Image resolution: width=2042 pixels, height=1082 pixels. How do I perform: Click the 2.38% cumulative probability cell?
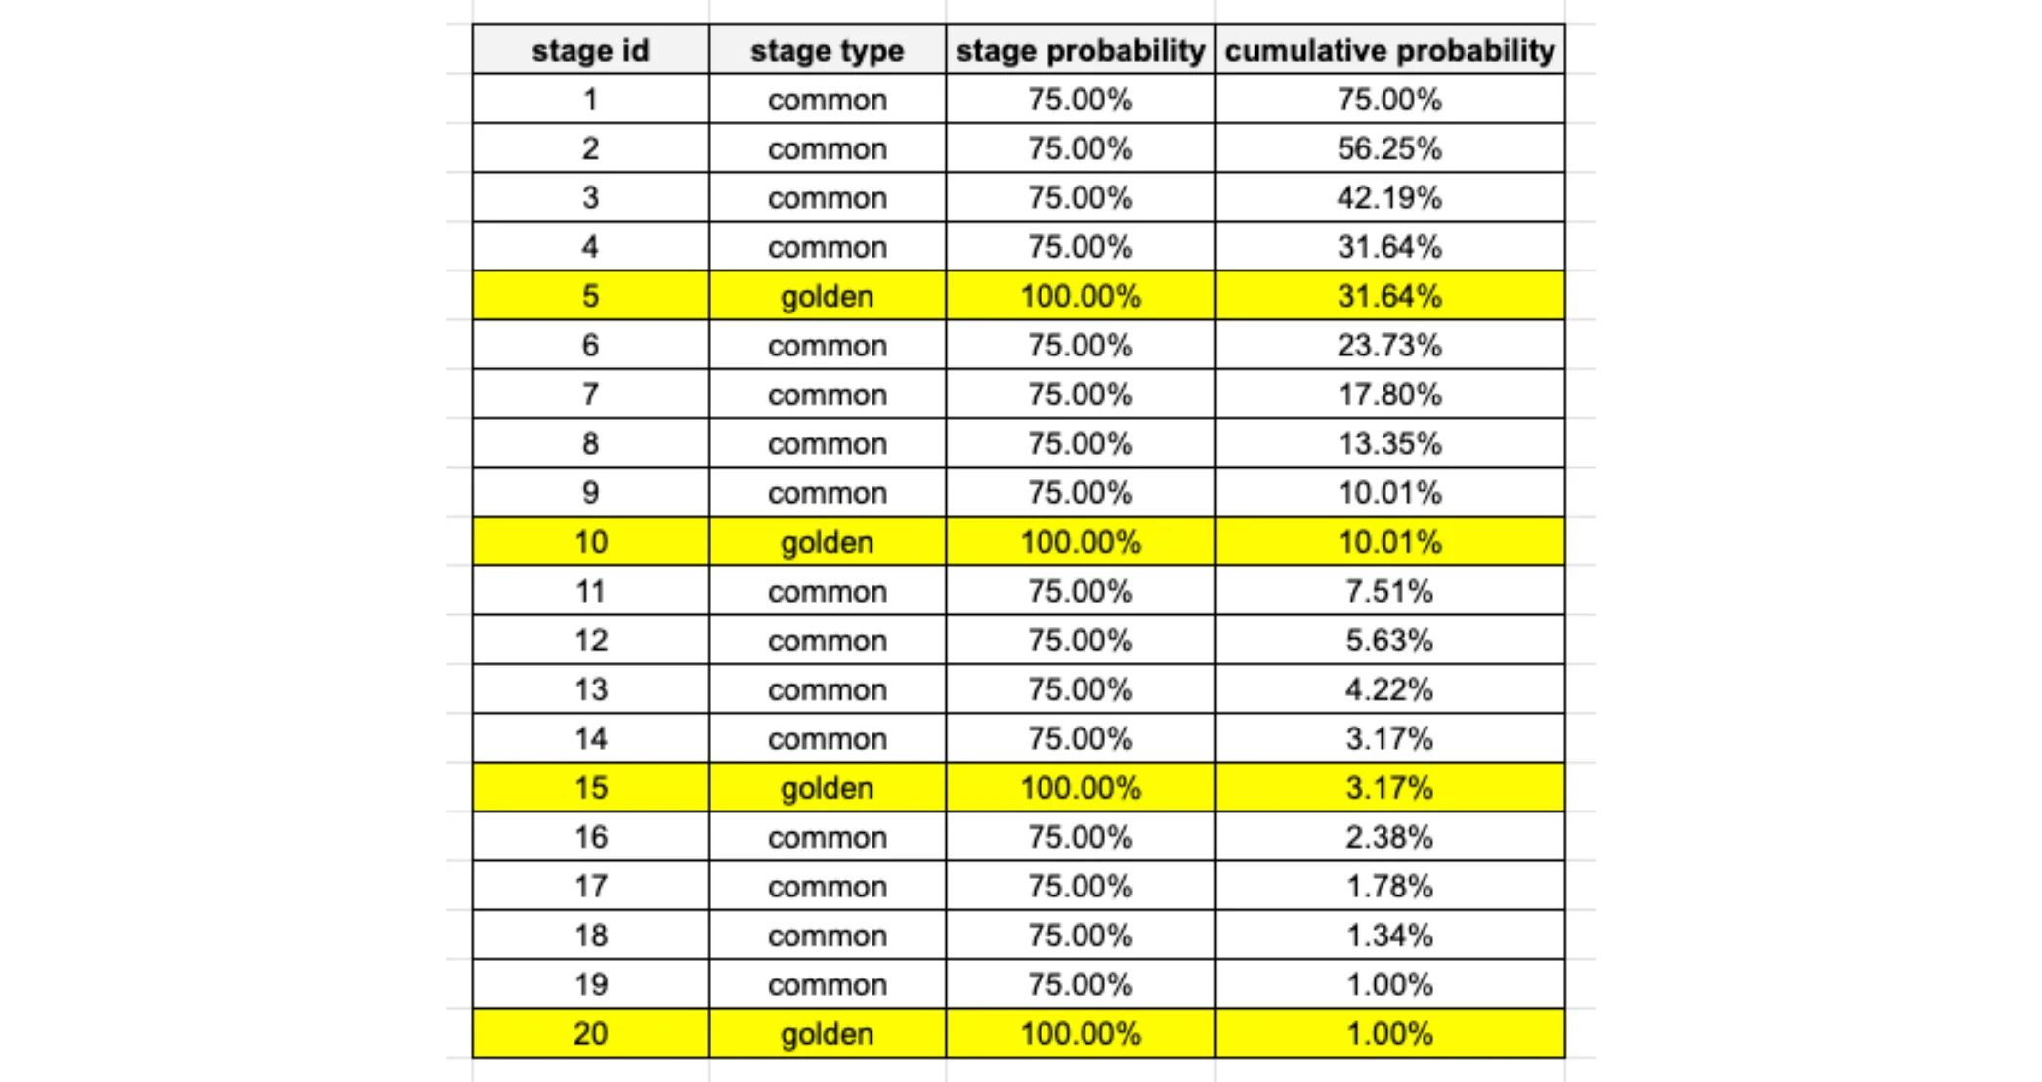point(1388,837)
